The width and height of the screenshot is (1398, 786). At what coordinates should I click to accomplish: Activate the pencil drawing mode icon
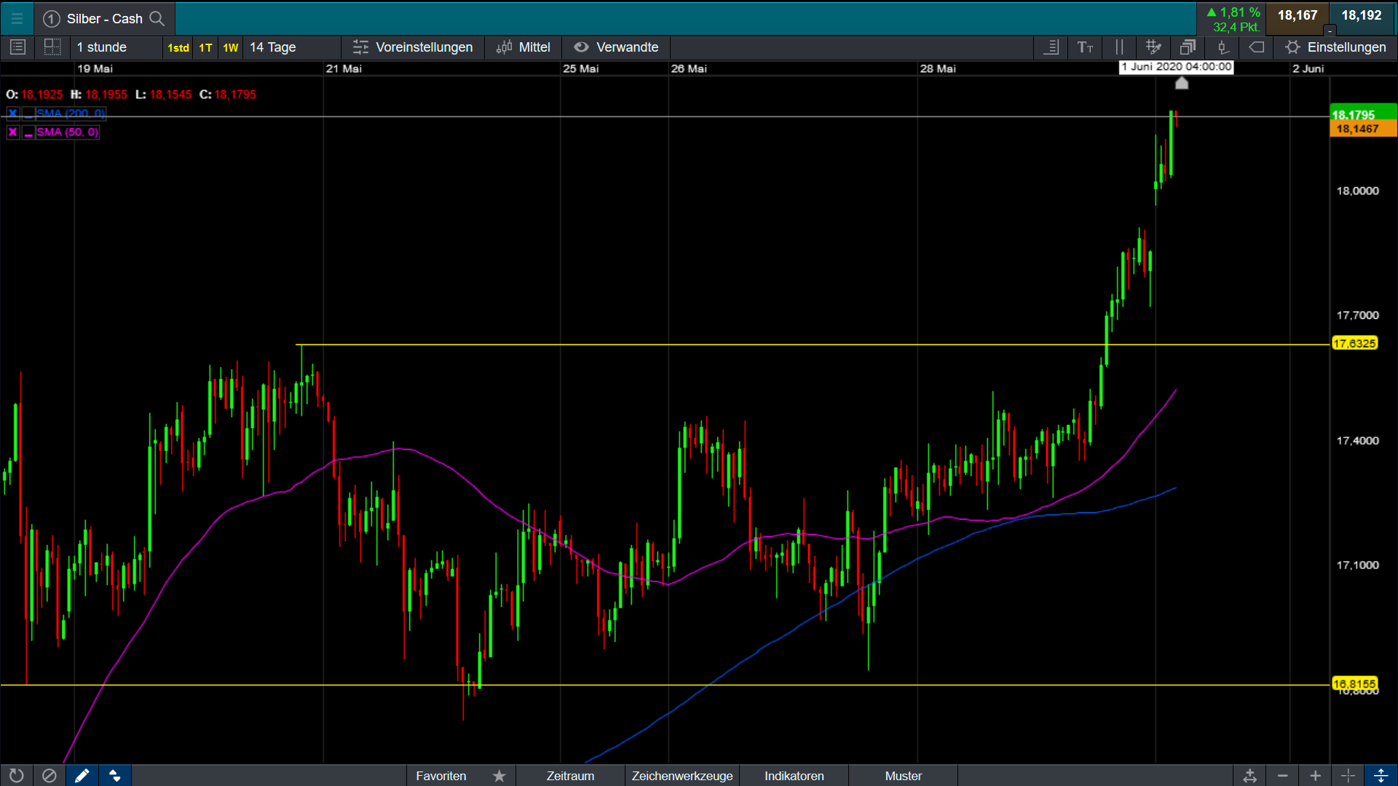click(x=82, y=776)
